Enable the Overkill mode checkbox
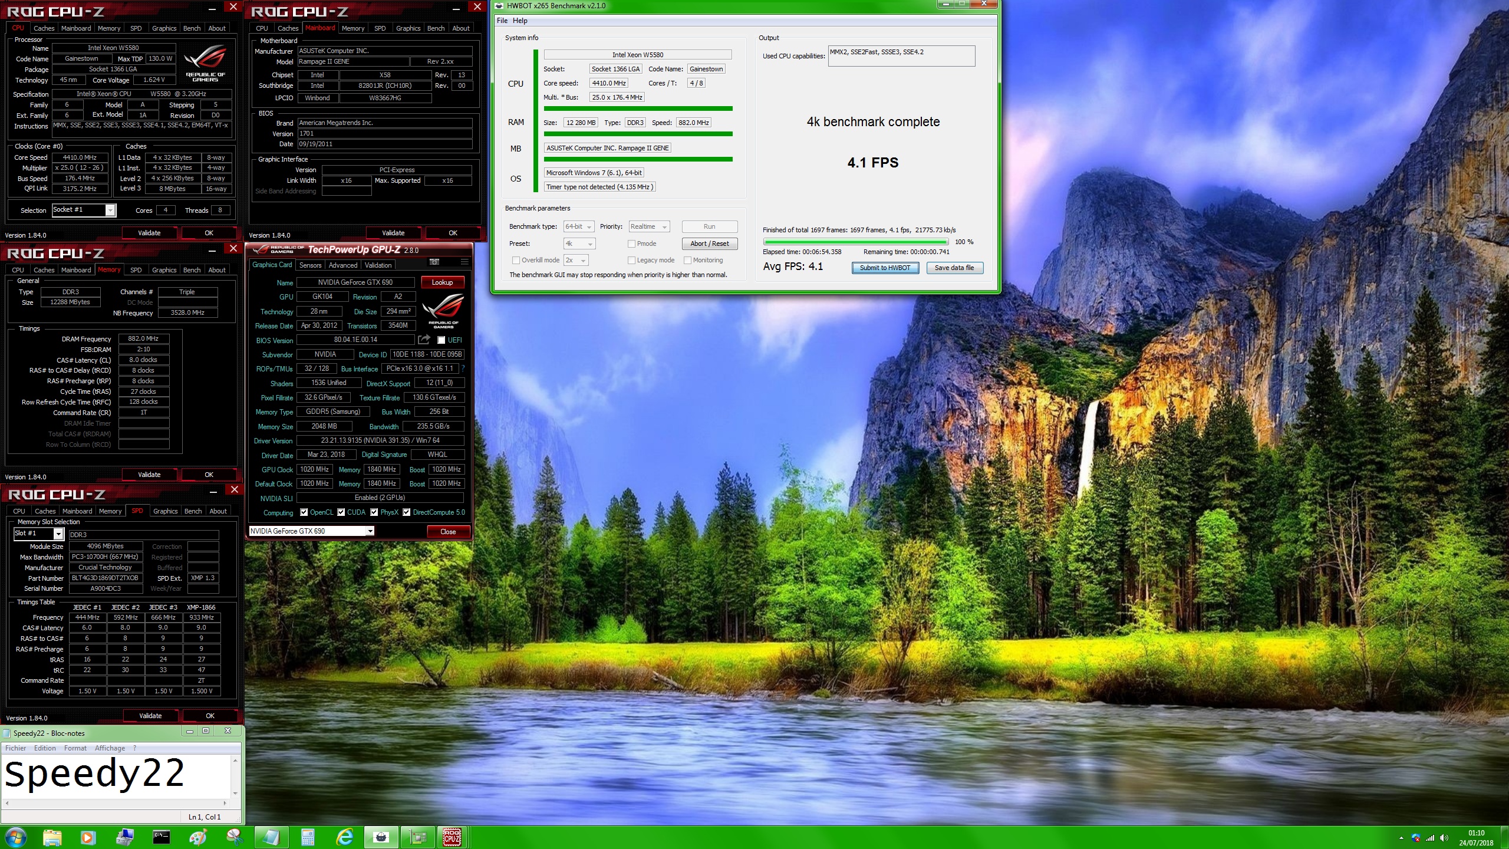This screenshot has width=1509, height=849. click(516, 260)
